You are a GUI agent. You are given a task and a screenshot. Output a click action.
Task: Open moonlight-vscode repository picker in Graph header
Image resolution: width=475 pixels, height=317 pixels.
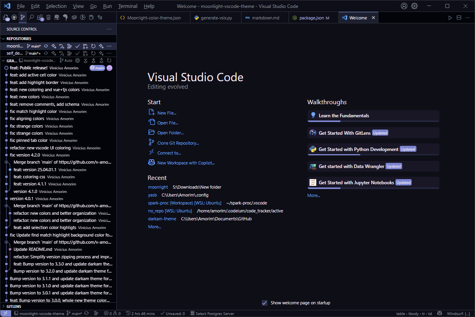tap(37, 61)
